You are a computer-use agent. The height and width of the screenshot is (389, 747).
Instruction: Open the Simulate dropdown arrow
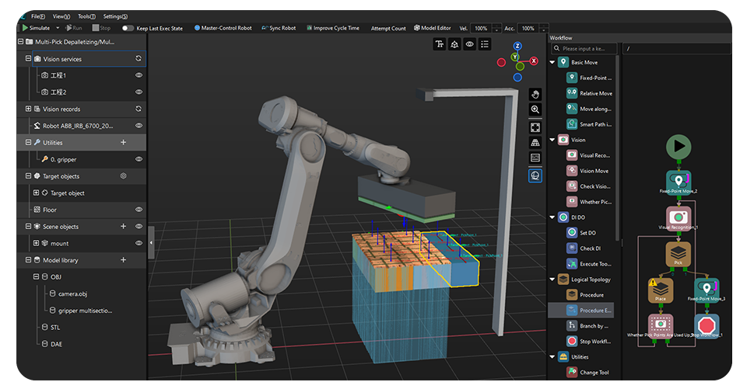[x=58, y=29]
